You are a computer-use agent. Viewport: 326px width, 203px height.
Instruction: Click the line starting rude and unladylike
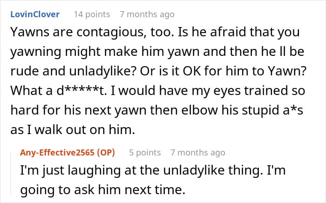(x=158, y=71)
